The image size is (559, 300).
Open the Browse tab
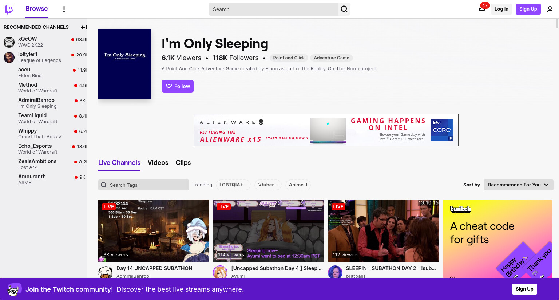pos(36,9)
